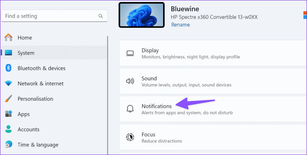Select System in the sidebar

click(x=54, y=53)
